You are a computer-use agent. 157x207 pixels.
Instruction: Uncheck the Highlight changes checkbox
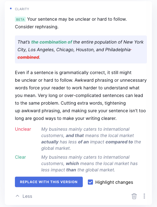[90, 182]
